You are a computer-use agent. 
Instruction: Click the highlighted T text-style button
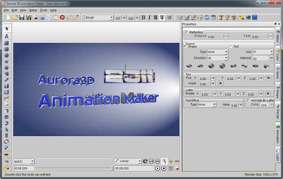point(162,17)
